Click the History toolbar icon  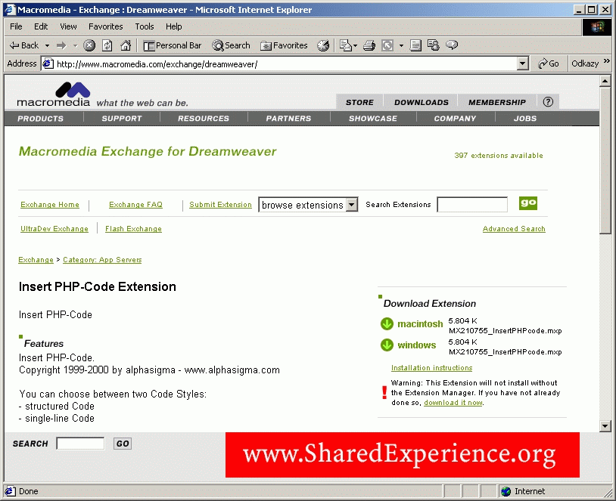coord(323,45)
